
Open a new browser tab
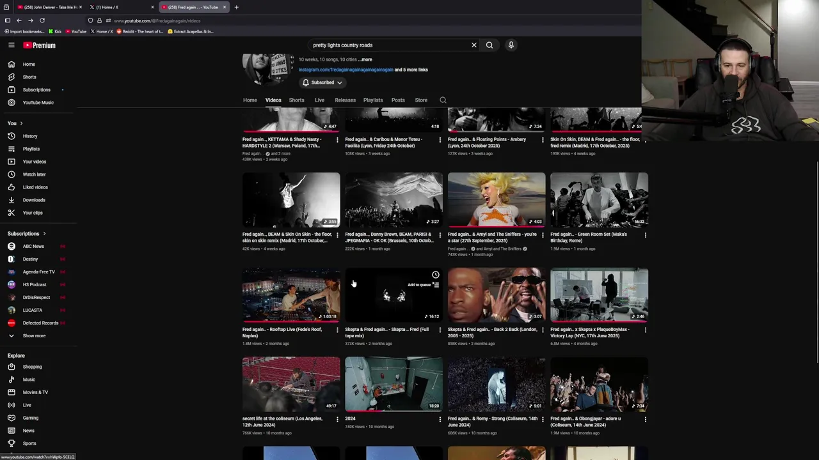[x=236, y=7]
